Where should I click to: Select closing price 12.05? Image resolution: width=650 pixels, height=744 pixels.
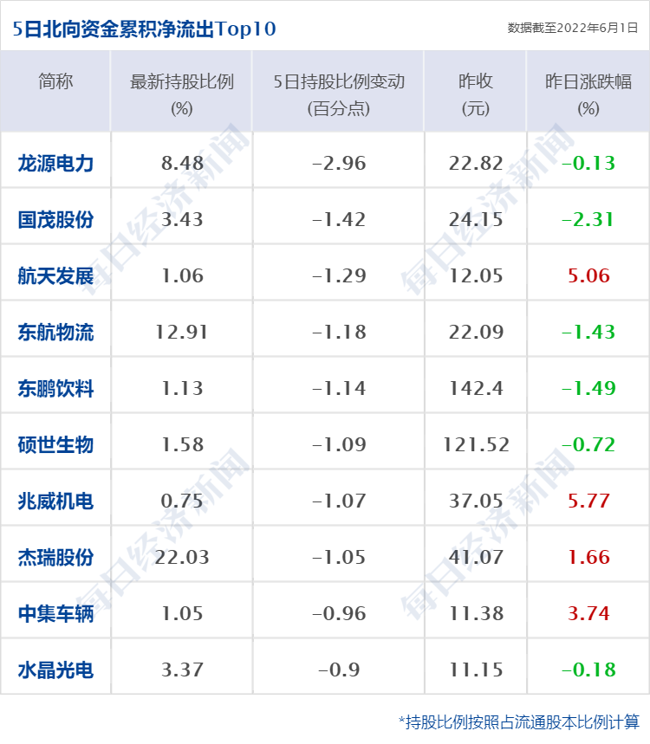coord(476,275)
